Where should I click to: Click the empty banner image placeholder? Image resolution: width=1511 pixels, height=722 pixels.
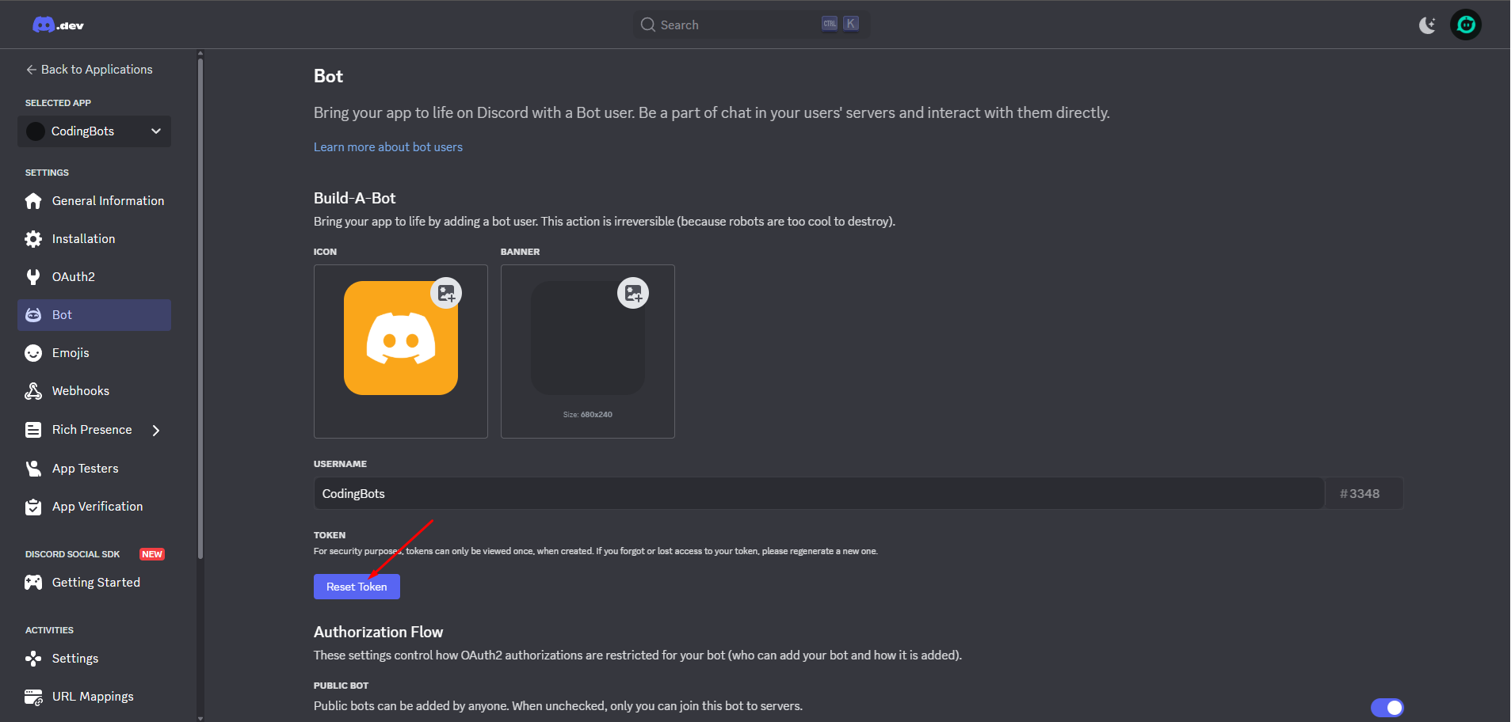(x=588, y=338)
